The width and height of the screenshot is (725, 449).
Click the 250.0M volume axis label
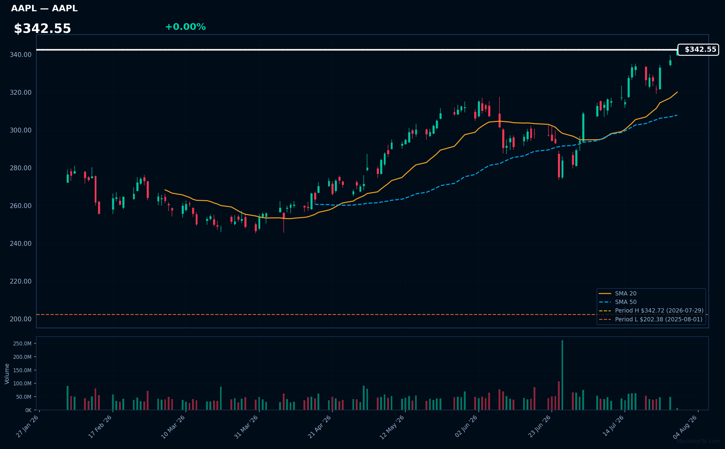[22, 344]
